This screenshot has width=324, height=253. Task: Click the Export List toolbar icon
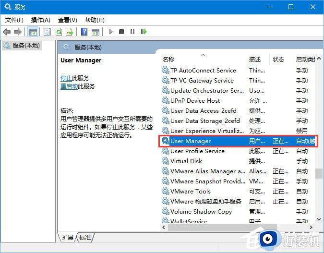click(x=70, y=32)
